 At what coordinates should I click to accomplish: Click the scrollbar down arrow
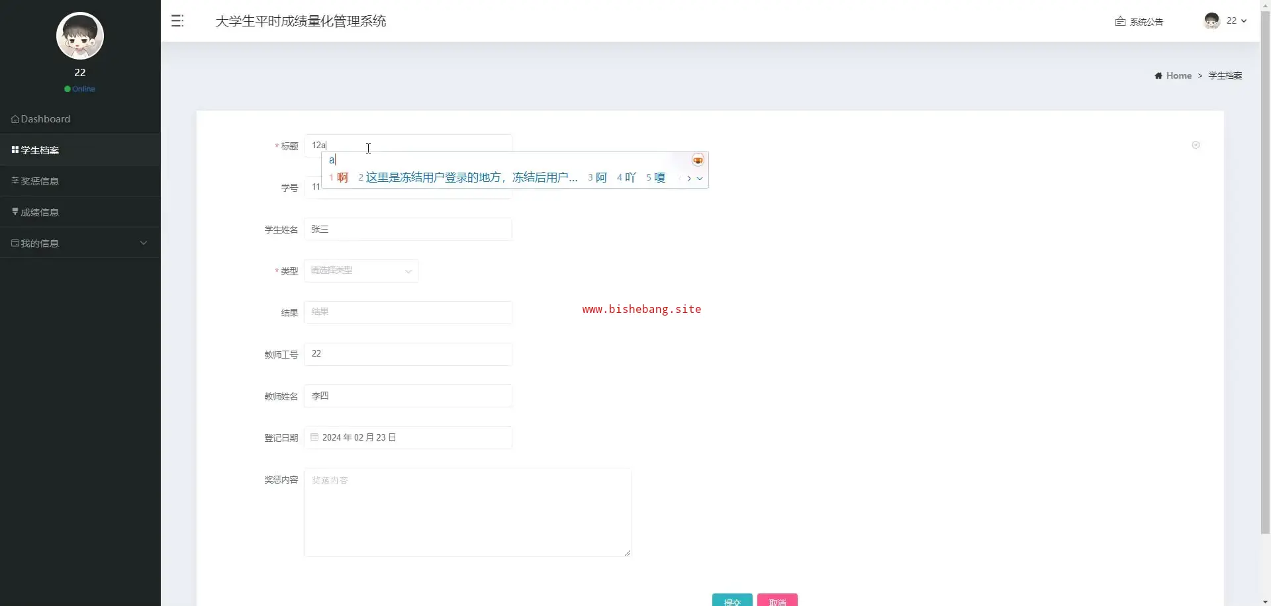pos(1265,601)
